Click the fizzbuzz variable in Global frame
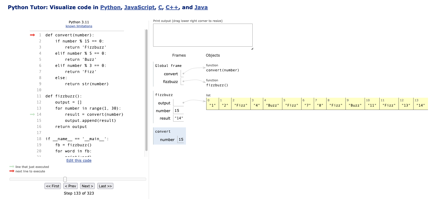Viewport: 433px width, 199px height. [170, 82]
